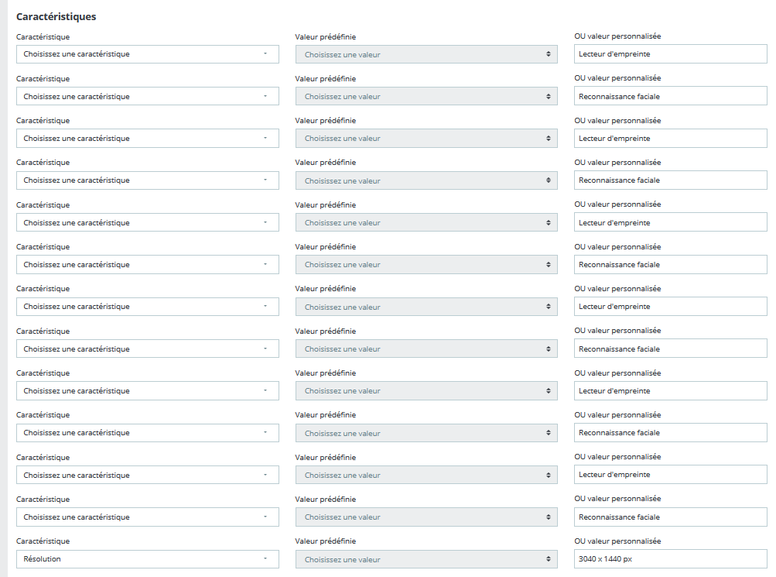The image size is (776, 577).
Task: Open characteristic dropdown beside second Lecteur d'empreinte
Action: (148, 138)
